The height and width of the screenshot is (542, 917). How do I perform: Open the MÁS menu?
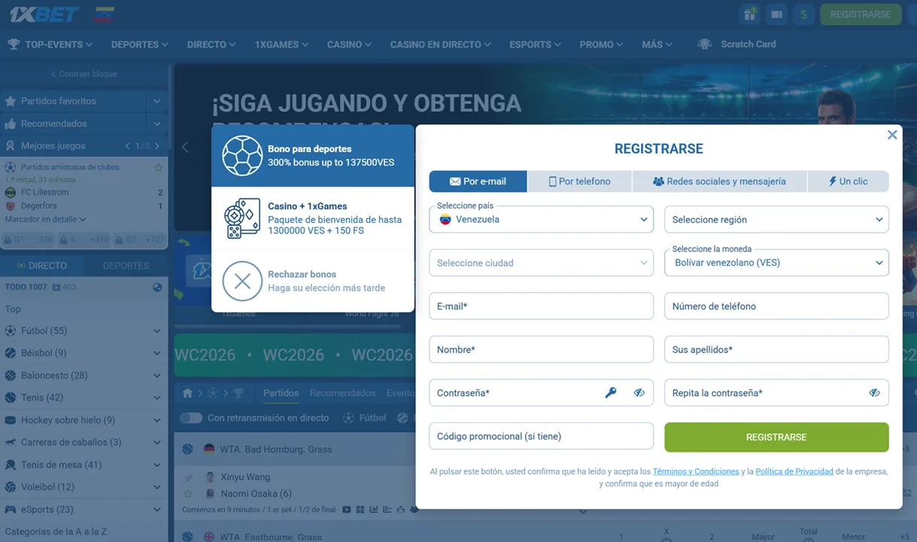pos(657,44)
